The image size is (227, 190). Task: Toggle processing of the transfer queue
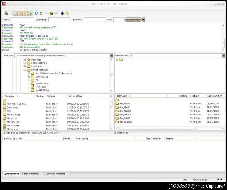click(x=41, y=13)
